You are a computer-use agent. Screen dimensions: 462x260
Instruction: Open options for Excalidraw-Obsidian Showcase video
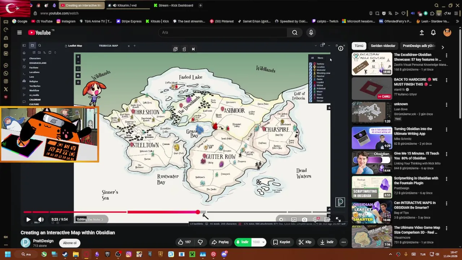coord(446,56)
